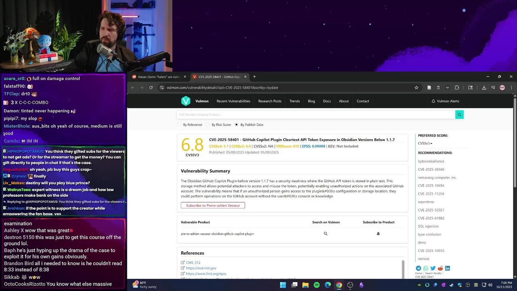The height and width of the screenshot is (291, 517).
Task: Open the Chrome extensions puzzle icon
Action: coord(457,87)
